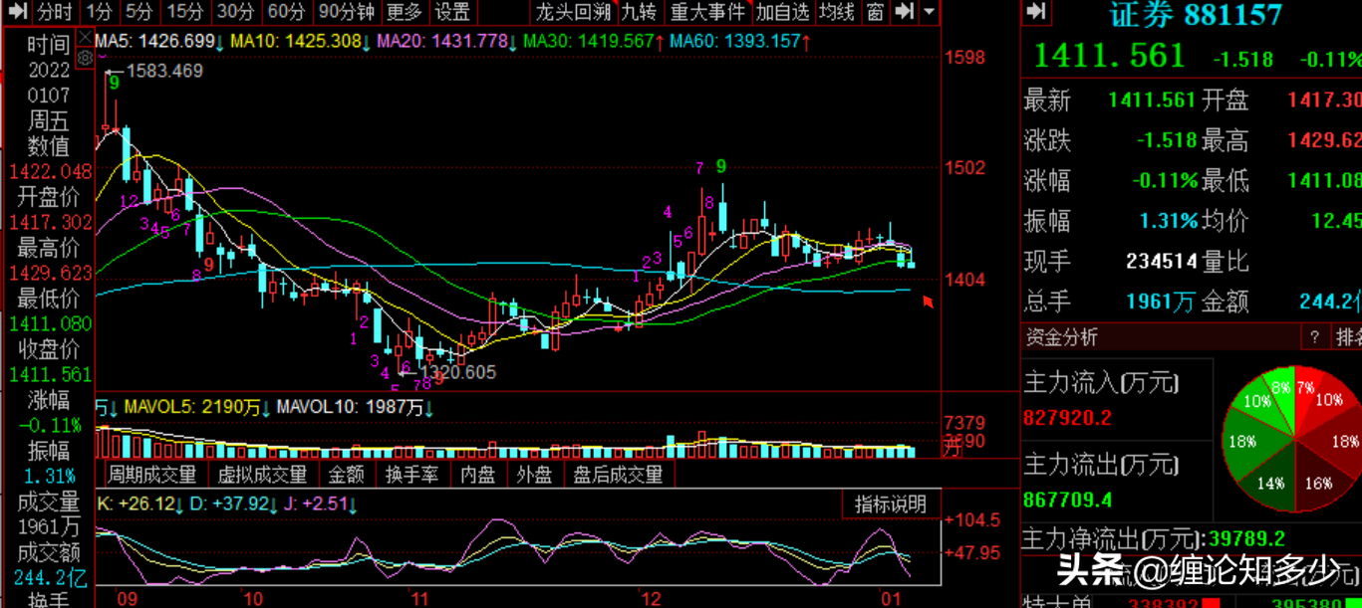The height and width of the screenshot is (608, 1362).
Task: Select the 换手率 volume tab
Action: click(x=412, y=475)
